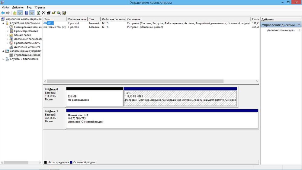Viewport: 302px width, 170px height.
Task: Expand the Локальные пользователи node
Action: coord(7,39)
